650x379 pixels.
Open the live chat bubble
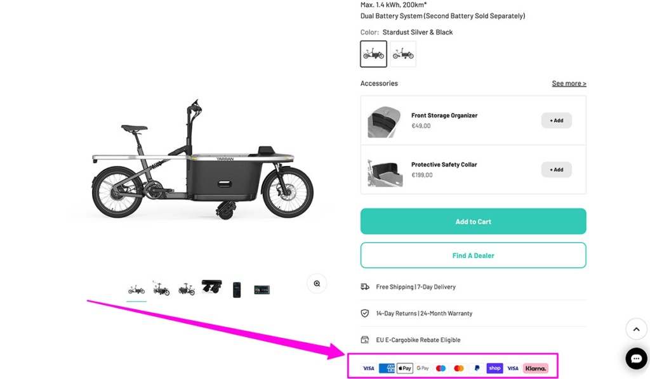(x=636, y=359)
